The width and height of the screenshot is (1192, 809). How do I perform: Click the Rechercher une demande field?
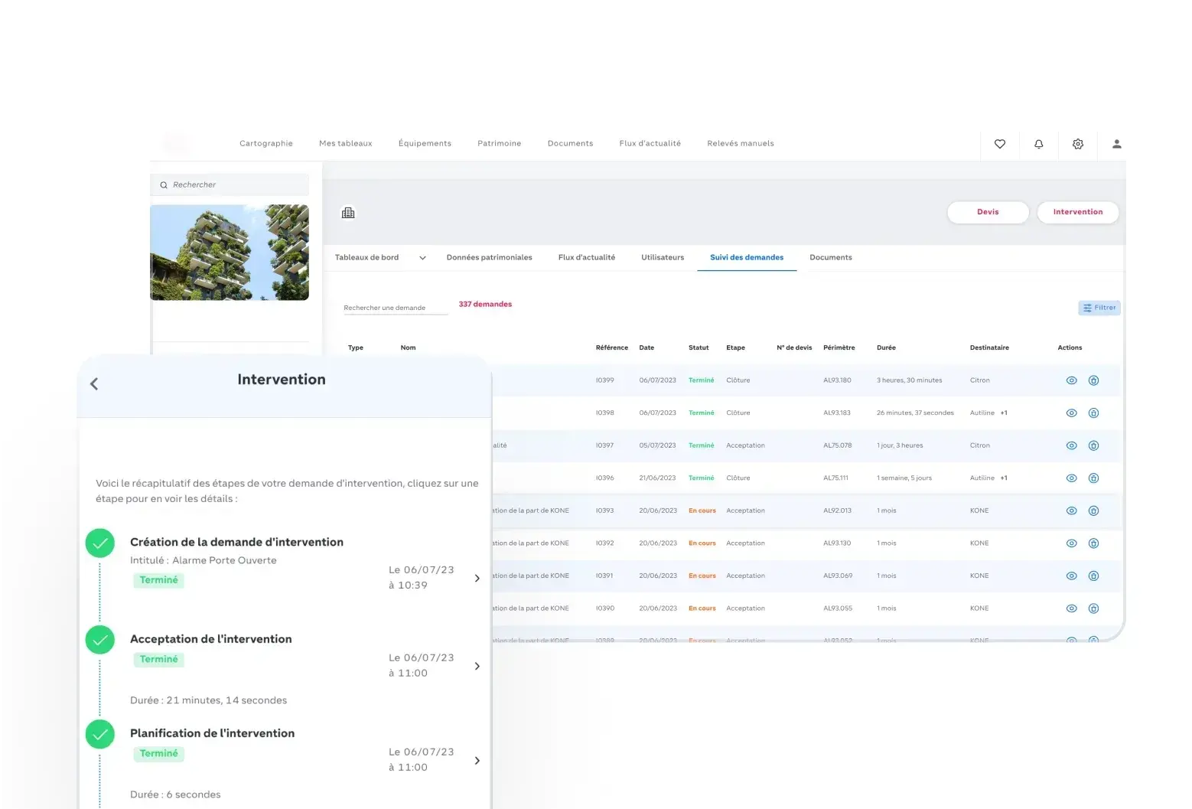pyautogui.click(x=395, y=308)
